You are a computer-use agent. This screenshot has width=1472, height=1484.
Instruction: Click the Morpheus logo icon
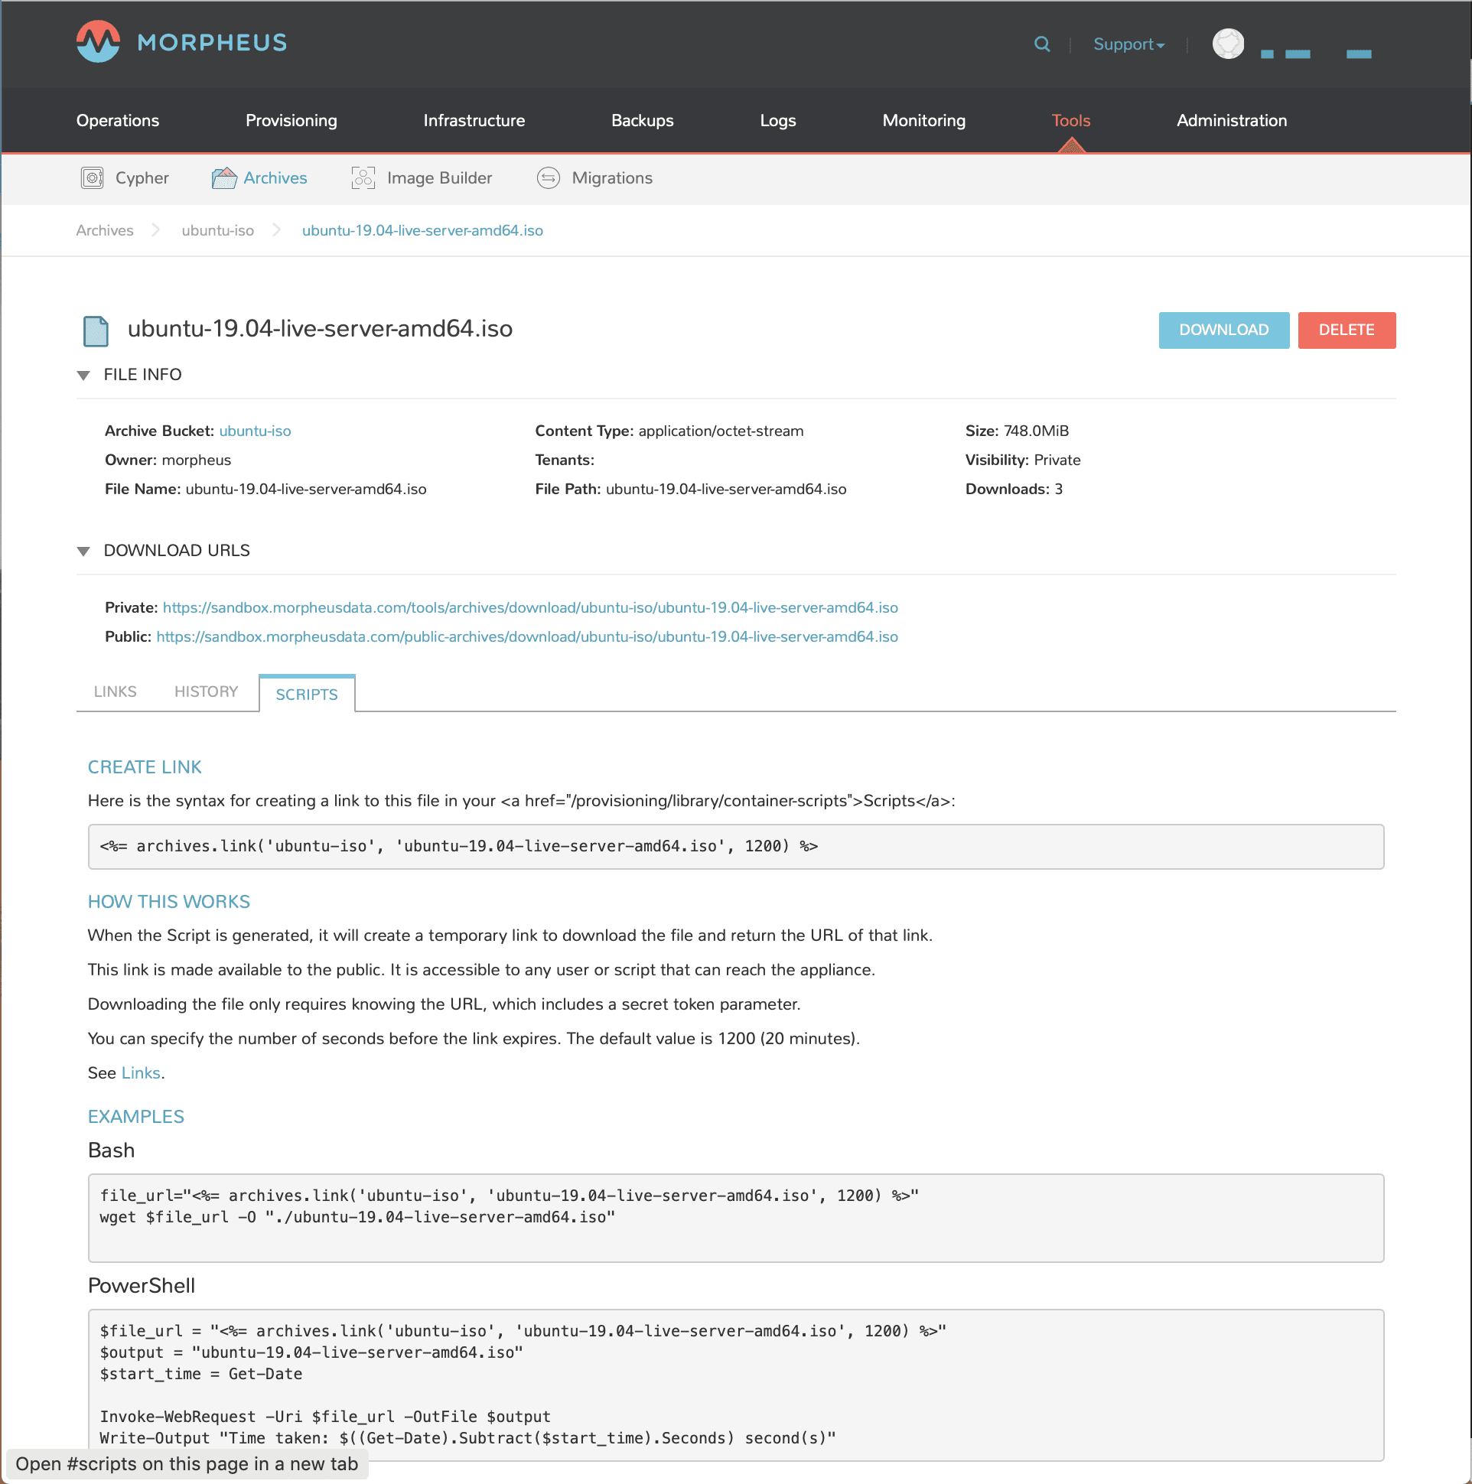tap(98, 42)
